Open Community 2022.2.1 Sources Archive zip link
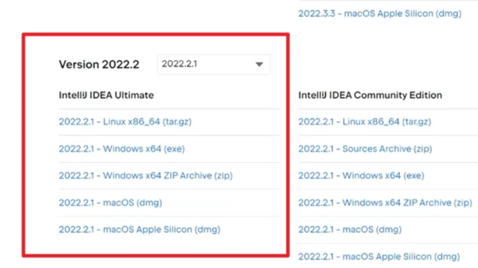Viewport: 478px width, 268px height. [365, 149]
